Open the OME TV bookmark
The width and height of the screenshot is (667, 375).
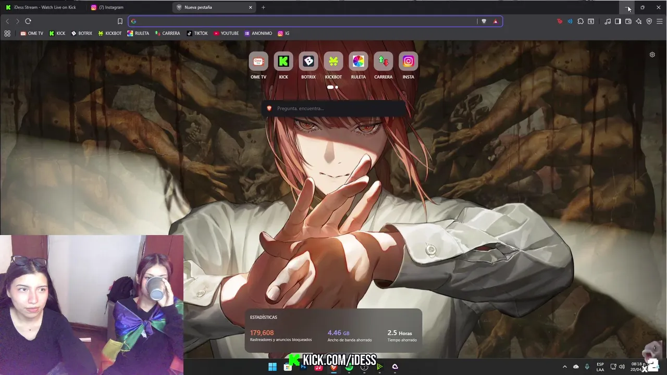click(x=32, y=33)
